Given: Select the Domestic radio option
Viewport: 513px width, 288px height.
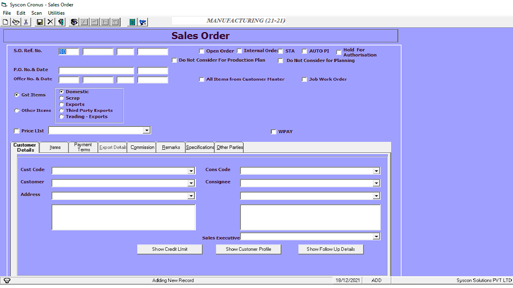Looking at the screenshot, I should pos(61,92).
